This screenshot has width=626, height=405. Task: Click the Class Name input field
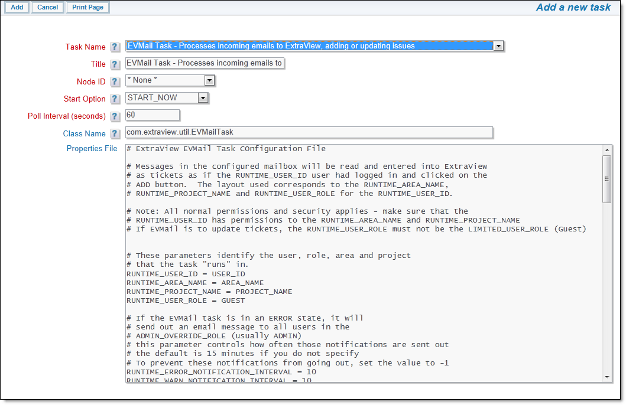click(309, 132)
